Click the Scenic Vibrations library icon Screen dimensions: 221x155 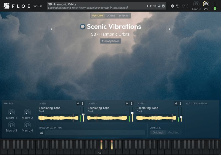(83, 27)
